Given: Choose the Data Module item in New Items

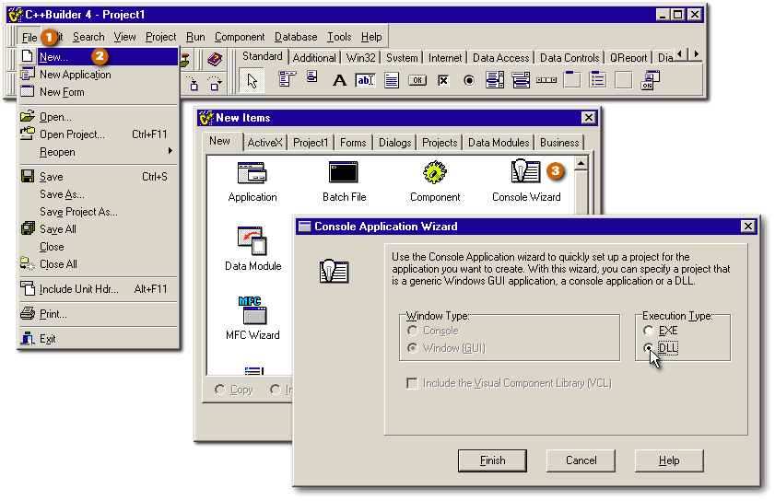Looking at the screenshot, I should [252, 250].
